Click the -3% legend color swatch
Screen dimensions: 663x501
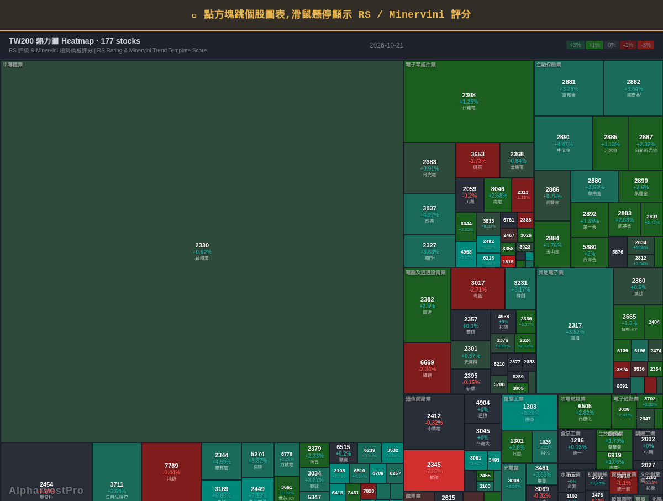click(646, 45)
